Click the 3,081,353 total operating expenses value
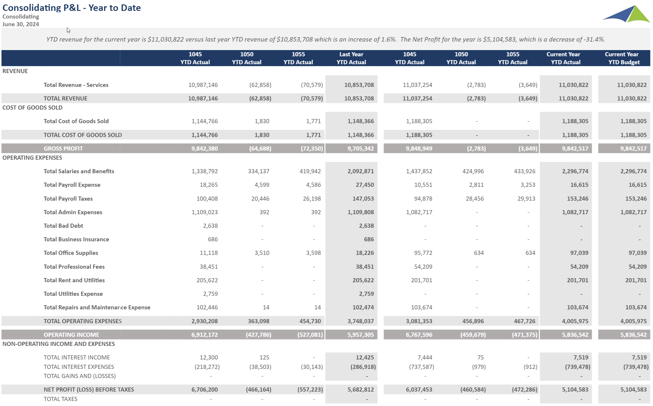653x406 pixels. click(419, 321)
